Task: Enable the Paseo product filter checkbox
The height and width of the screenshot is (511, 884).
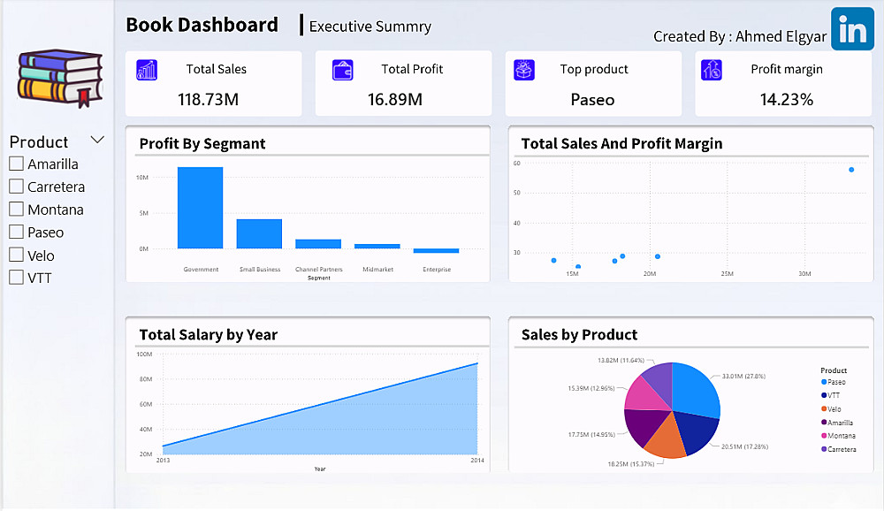Action: click(x=16, y=232)
